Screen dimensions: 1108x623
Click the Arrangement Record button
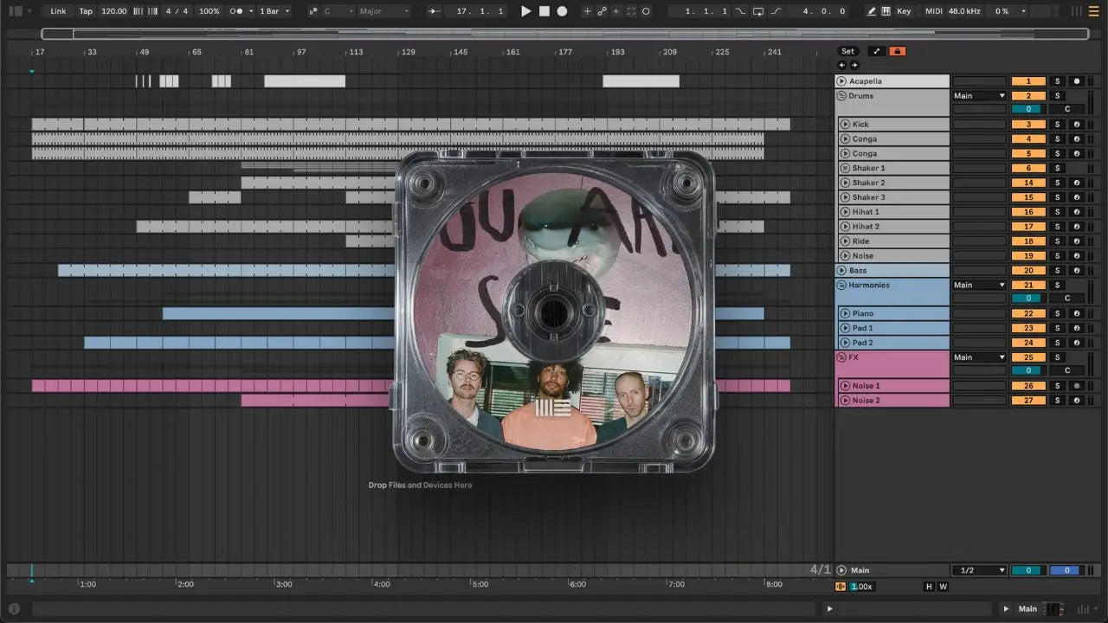pos(562,11)
